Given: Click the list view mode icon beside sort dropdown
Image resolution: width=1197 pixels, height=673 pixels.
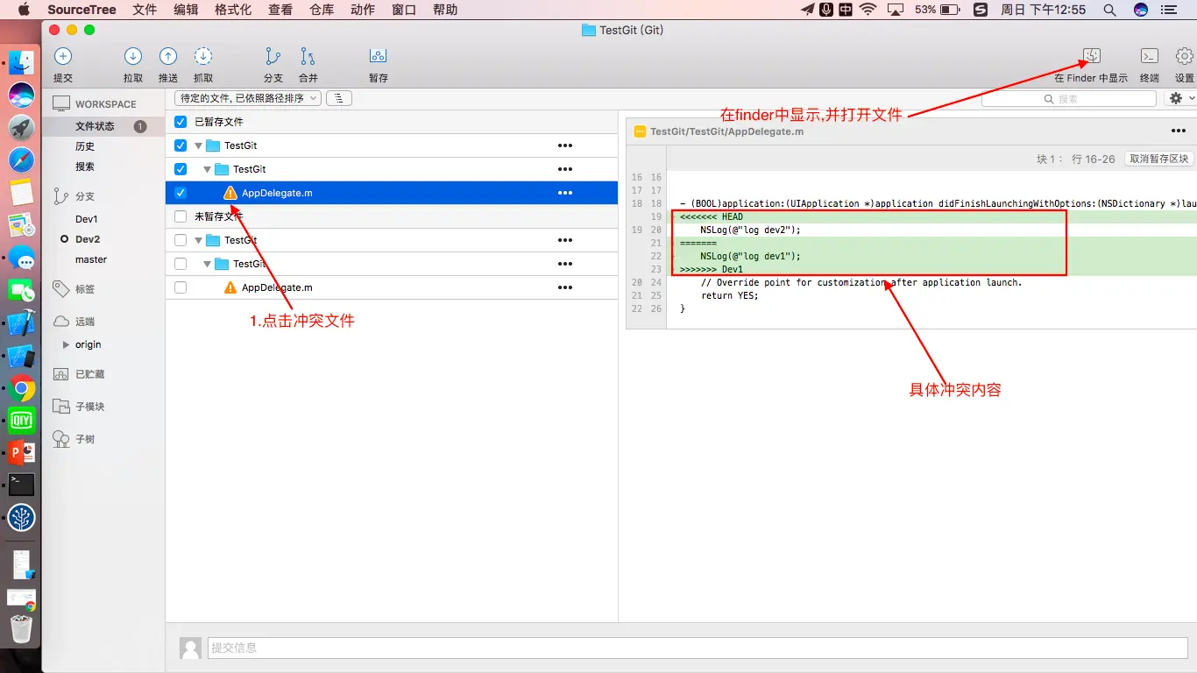Looking at the screenshot, I should 339,98.
